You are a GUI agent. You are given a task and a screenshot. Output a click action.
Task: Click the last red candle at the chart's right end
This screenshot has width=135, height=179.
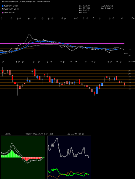pos(124,84)
